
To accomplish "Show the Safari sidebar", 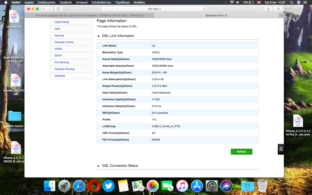I will click(x=58, y=9).
